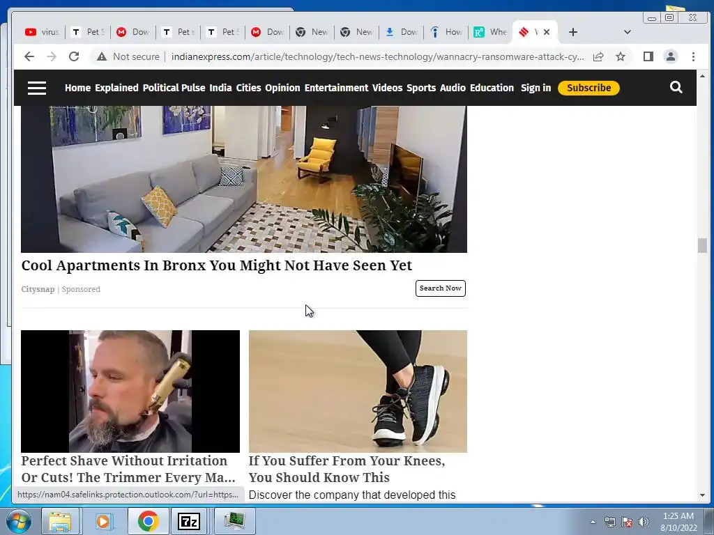This screenshot has width=714, height=535.
Task: Open the beard trimmer ad image
Action: [x=130, y=391]
